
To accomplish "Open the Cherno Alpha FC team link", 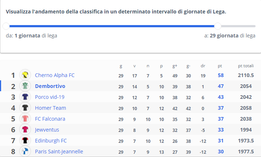I will click(x=55, y=75).
